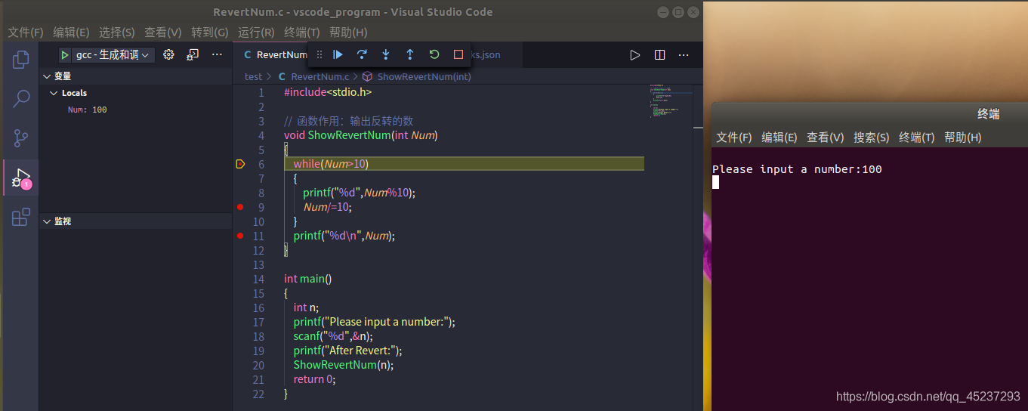Open terminal window 查看(V) menu
The height and width of the screenshot is (411, 1028).
826,138
